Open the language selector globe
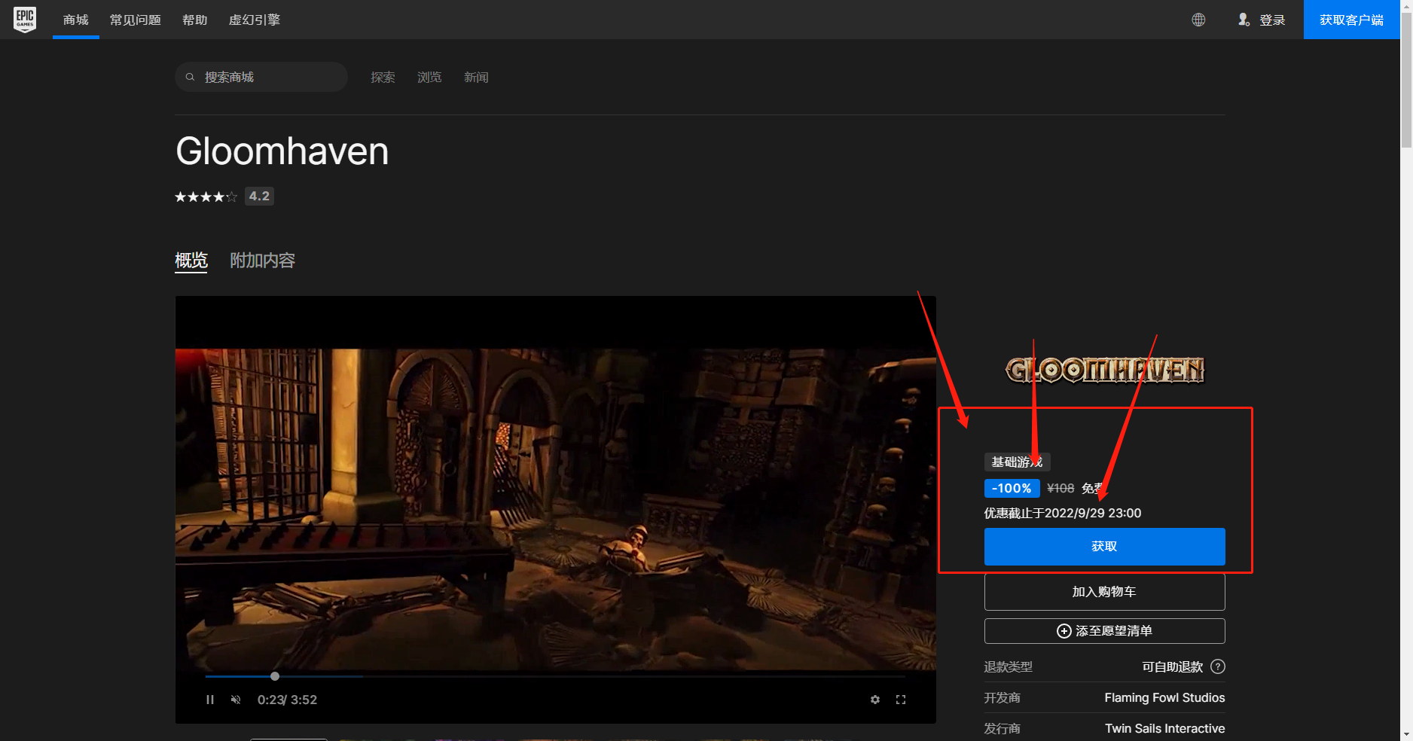Screen dimensions: 1413x741 (x=1198, y=20)
